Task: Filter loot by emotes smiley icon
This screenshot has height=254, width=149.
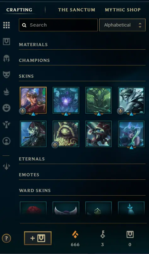Action: point(7,108)
